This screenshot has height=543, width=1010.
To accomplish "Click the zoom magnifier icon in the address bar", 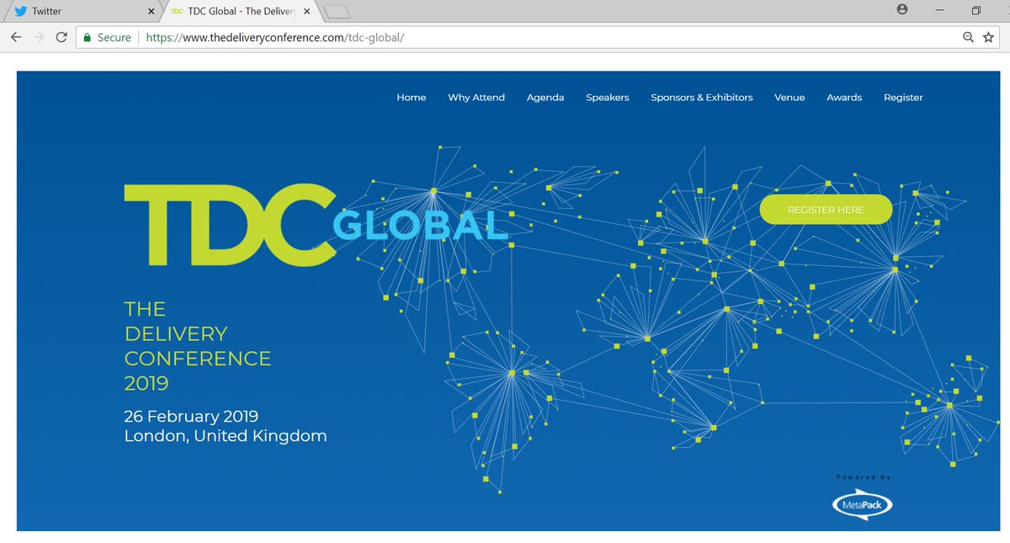I will click(x=969, y=37).
